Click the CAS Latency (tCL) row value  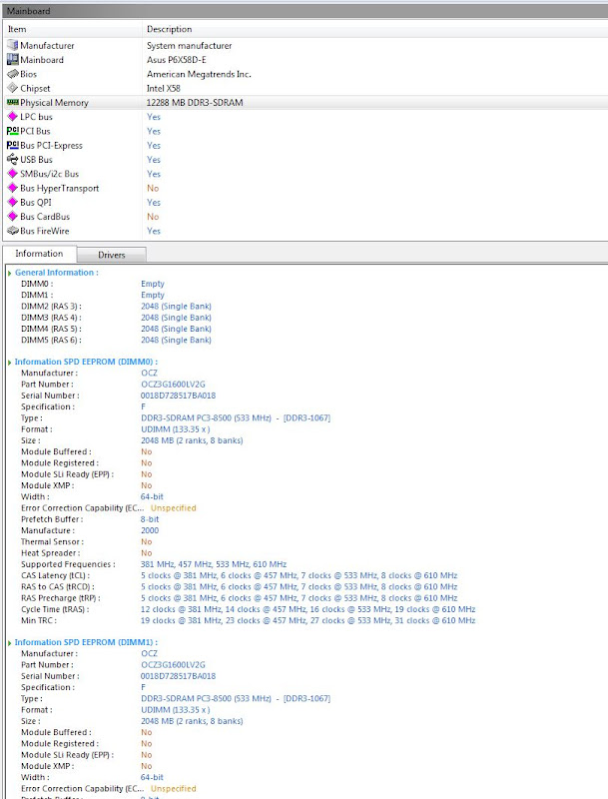[299, 575]
